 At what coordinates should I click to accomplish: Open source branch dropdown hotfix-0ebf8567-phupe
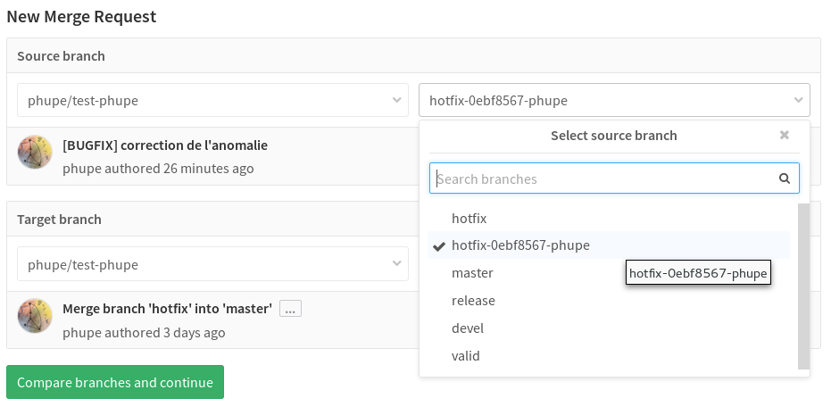point(614,100)
